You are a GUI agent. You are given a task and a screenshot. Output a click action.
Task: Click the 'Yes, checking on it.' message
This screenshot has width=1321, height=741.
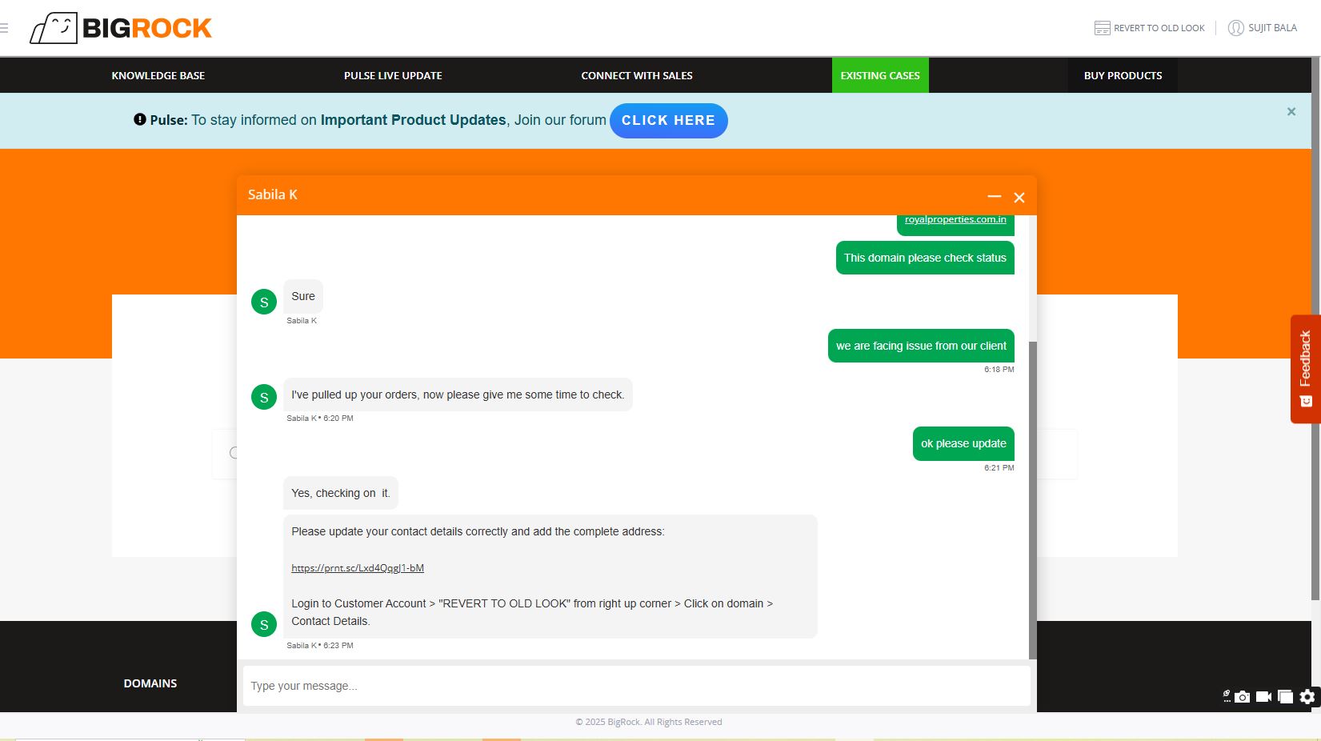[x=341, y=493]
